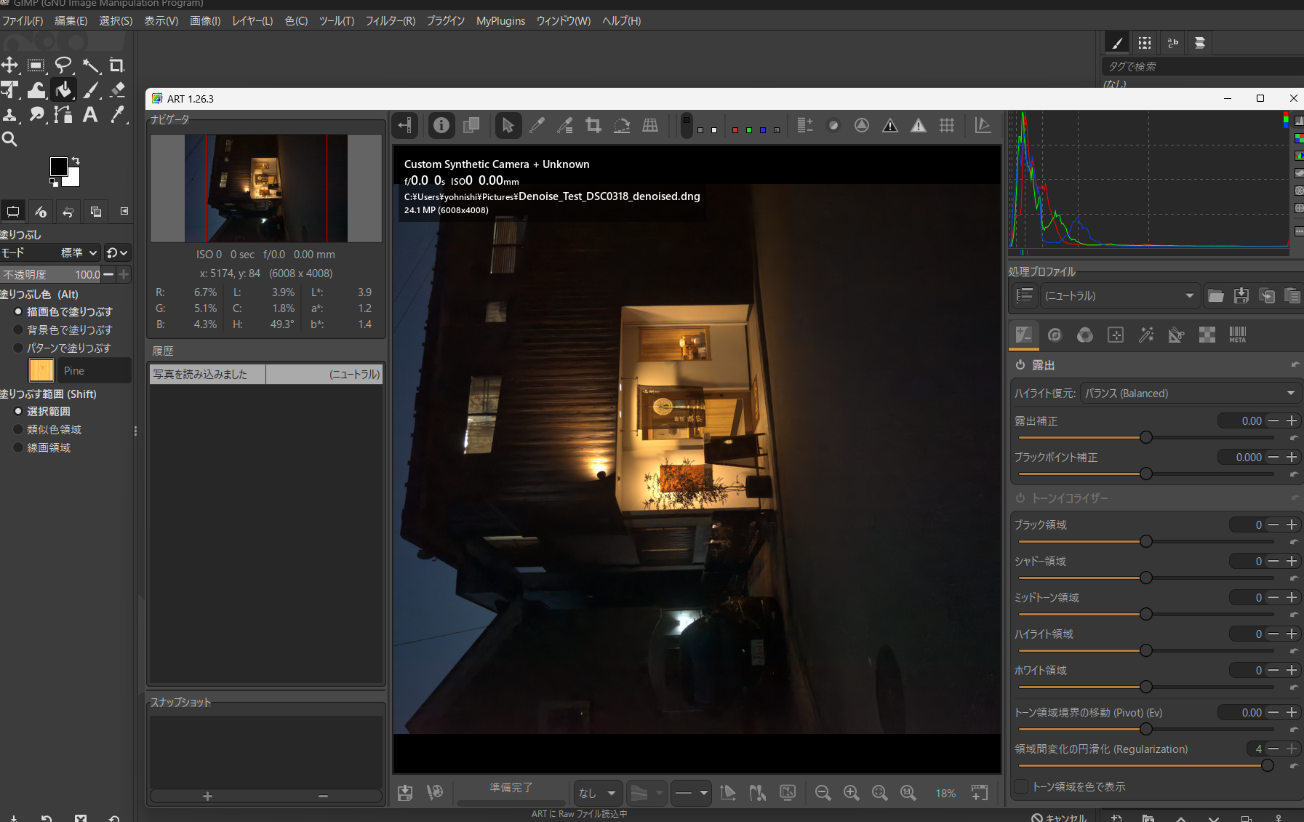Select the crop tool in ART toolbar

click(593, 125)
